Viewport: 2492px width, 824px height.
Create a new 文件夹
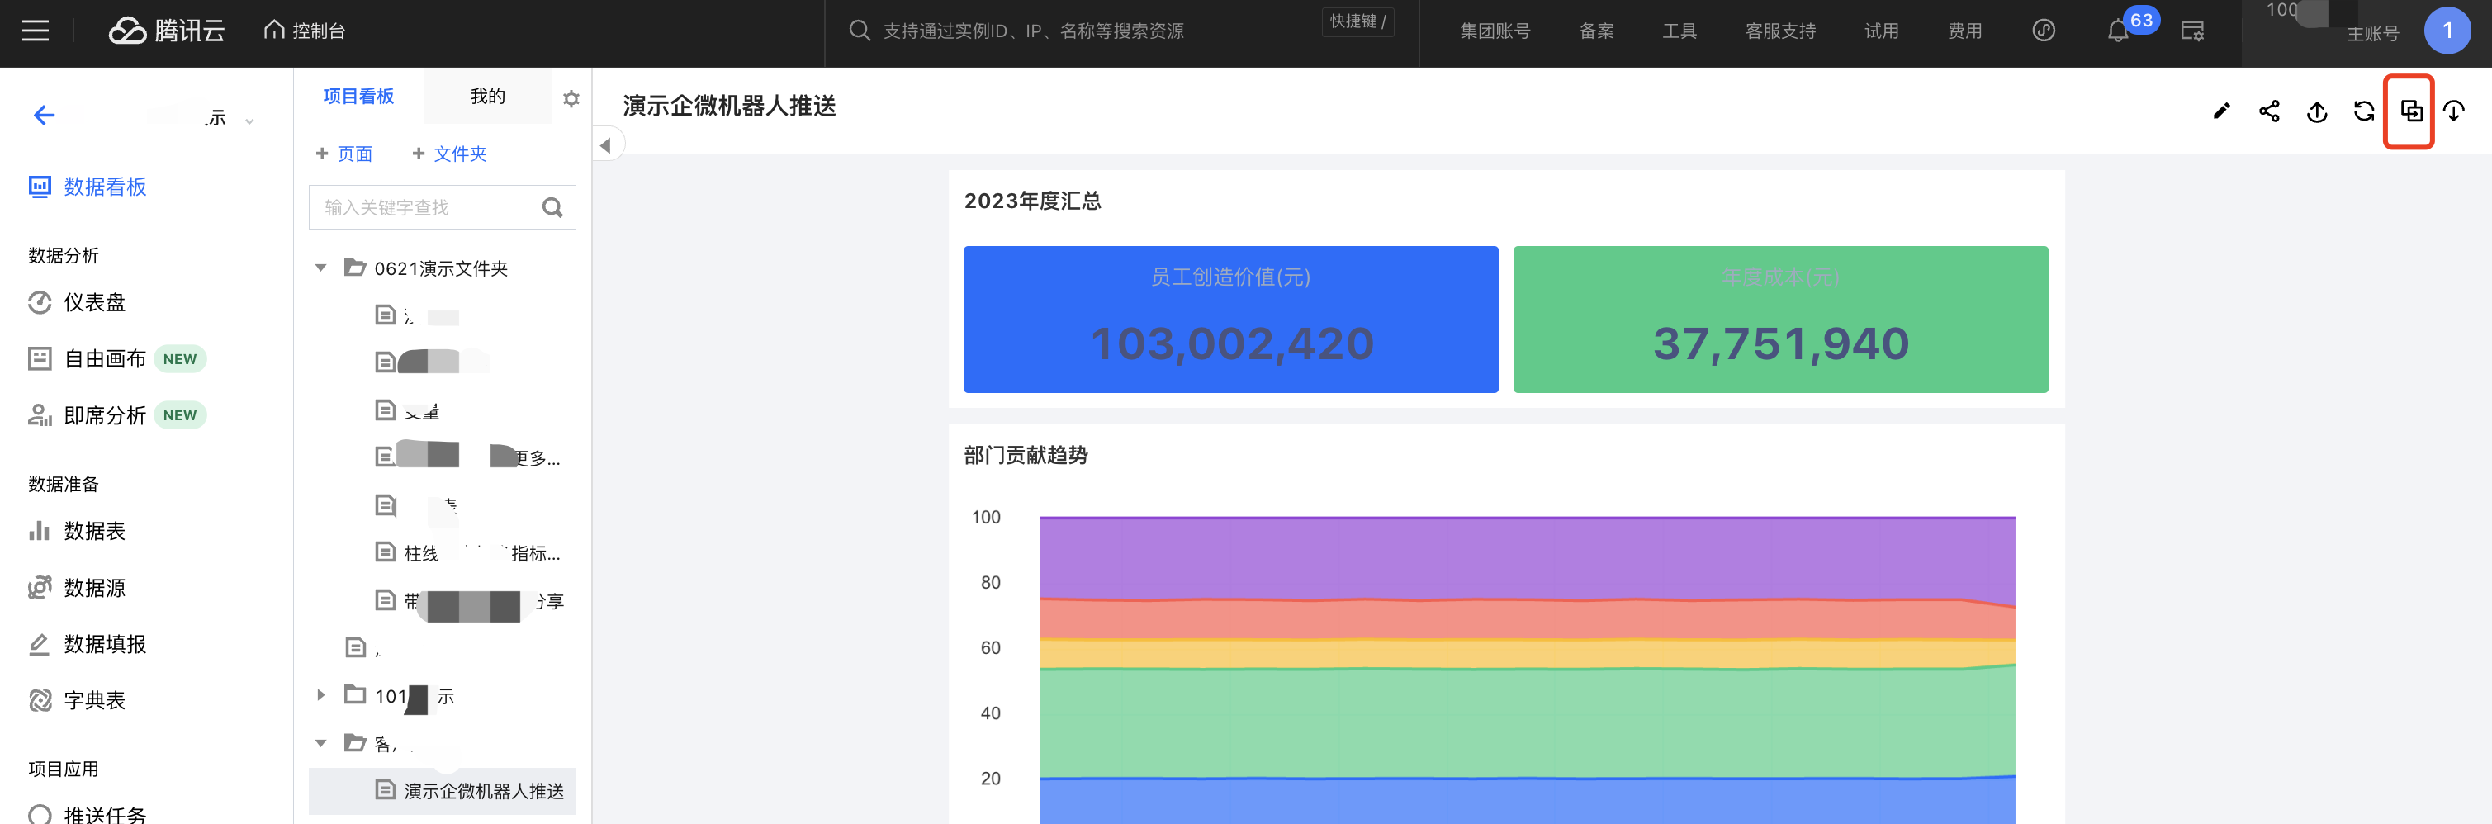tap(450, 154)
